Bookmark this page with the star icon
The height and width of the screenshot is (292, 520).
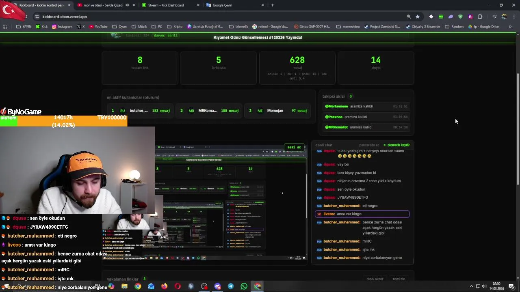[418, 17]
